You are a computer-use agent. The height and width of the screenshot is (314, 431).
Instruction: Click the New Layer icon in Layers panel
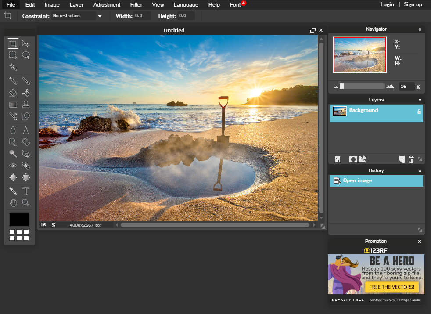click(402, 159)
